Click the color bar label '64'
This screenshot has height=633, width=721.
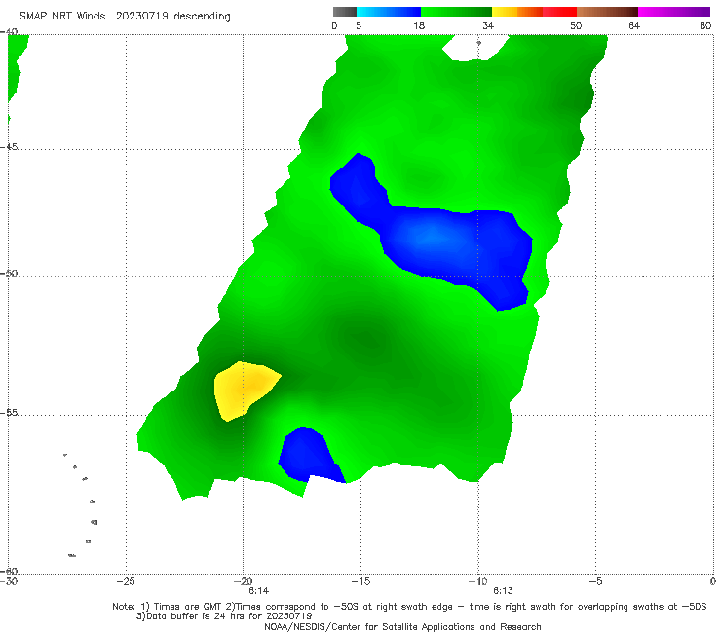(634, 26)
